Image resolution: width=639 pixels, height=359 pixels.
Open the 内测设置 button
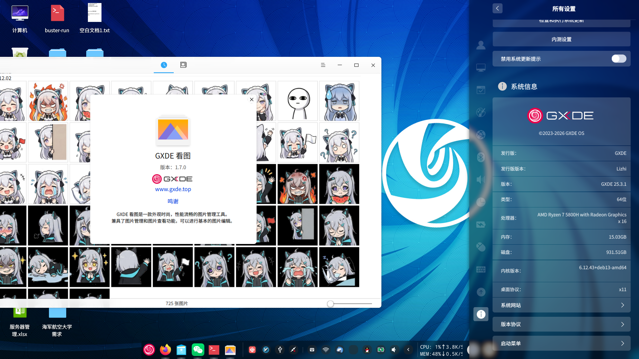coord(561,39)
